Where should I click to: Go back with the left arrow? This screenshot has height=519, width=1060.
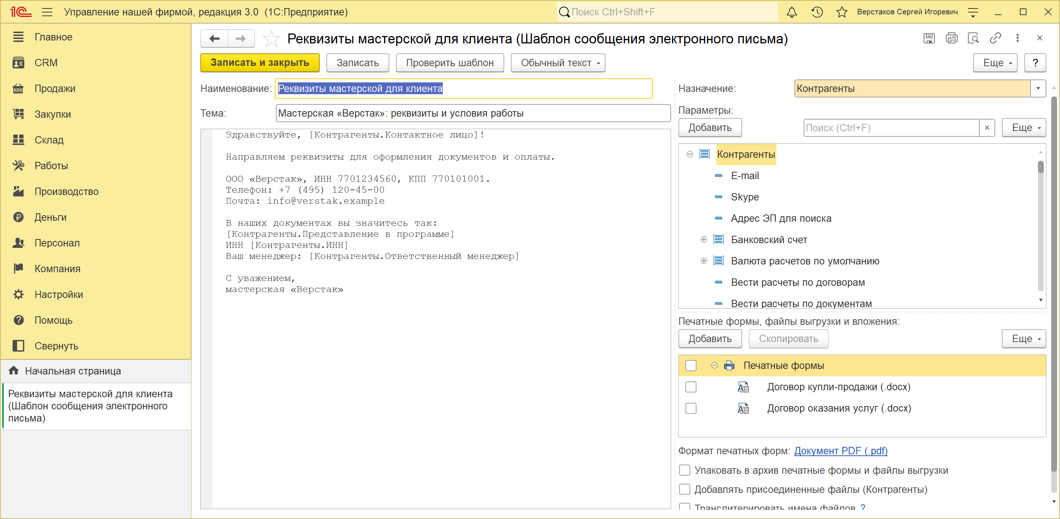pos(214,39)
